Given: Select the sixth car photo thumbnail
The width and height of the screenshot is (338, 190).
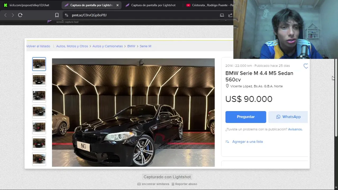Looking at the screenshot, I should (39, 143).
